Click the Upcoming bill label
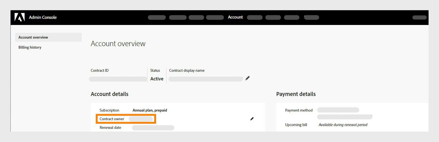 pyautogui.click(x=296, y=125)
